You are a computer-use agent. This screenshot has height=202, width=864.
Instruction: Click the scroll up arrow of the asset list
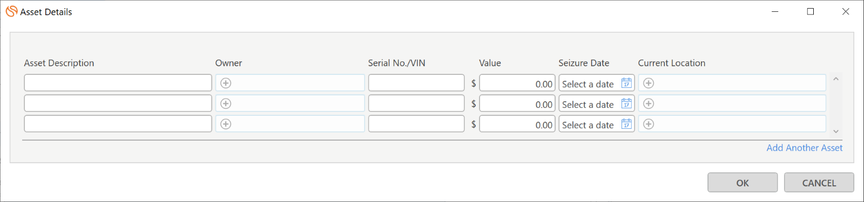(x=835, y=79)
